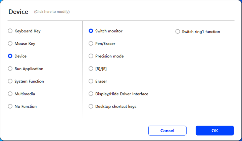The width and height of the screenshot is (242, 141).
Task: Click the Device title heading
Action: click(x=18, y=11)
